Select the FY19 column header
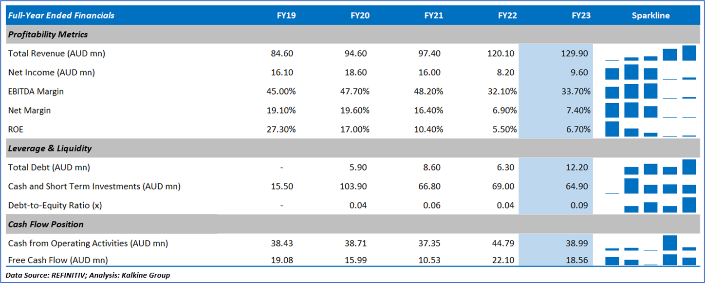 pyautogui.click(x=286, y=16)
